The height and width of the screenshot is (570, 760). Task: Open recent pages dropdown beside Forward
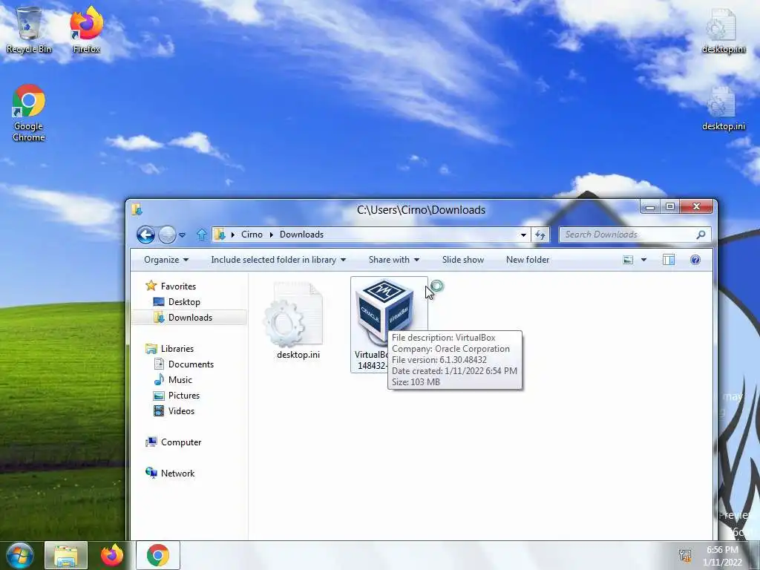point(183,235)
